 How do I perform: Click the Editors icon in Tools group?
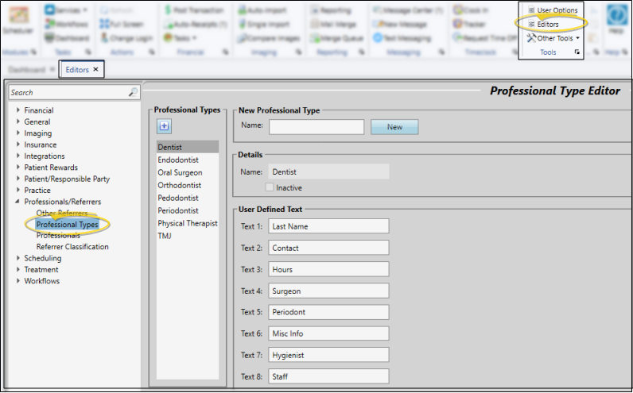click(x=533, y=25)
